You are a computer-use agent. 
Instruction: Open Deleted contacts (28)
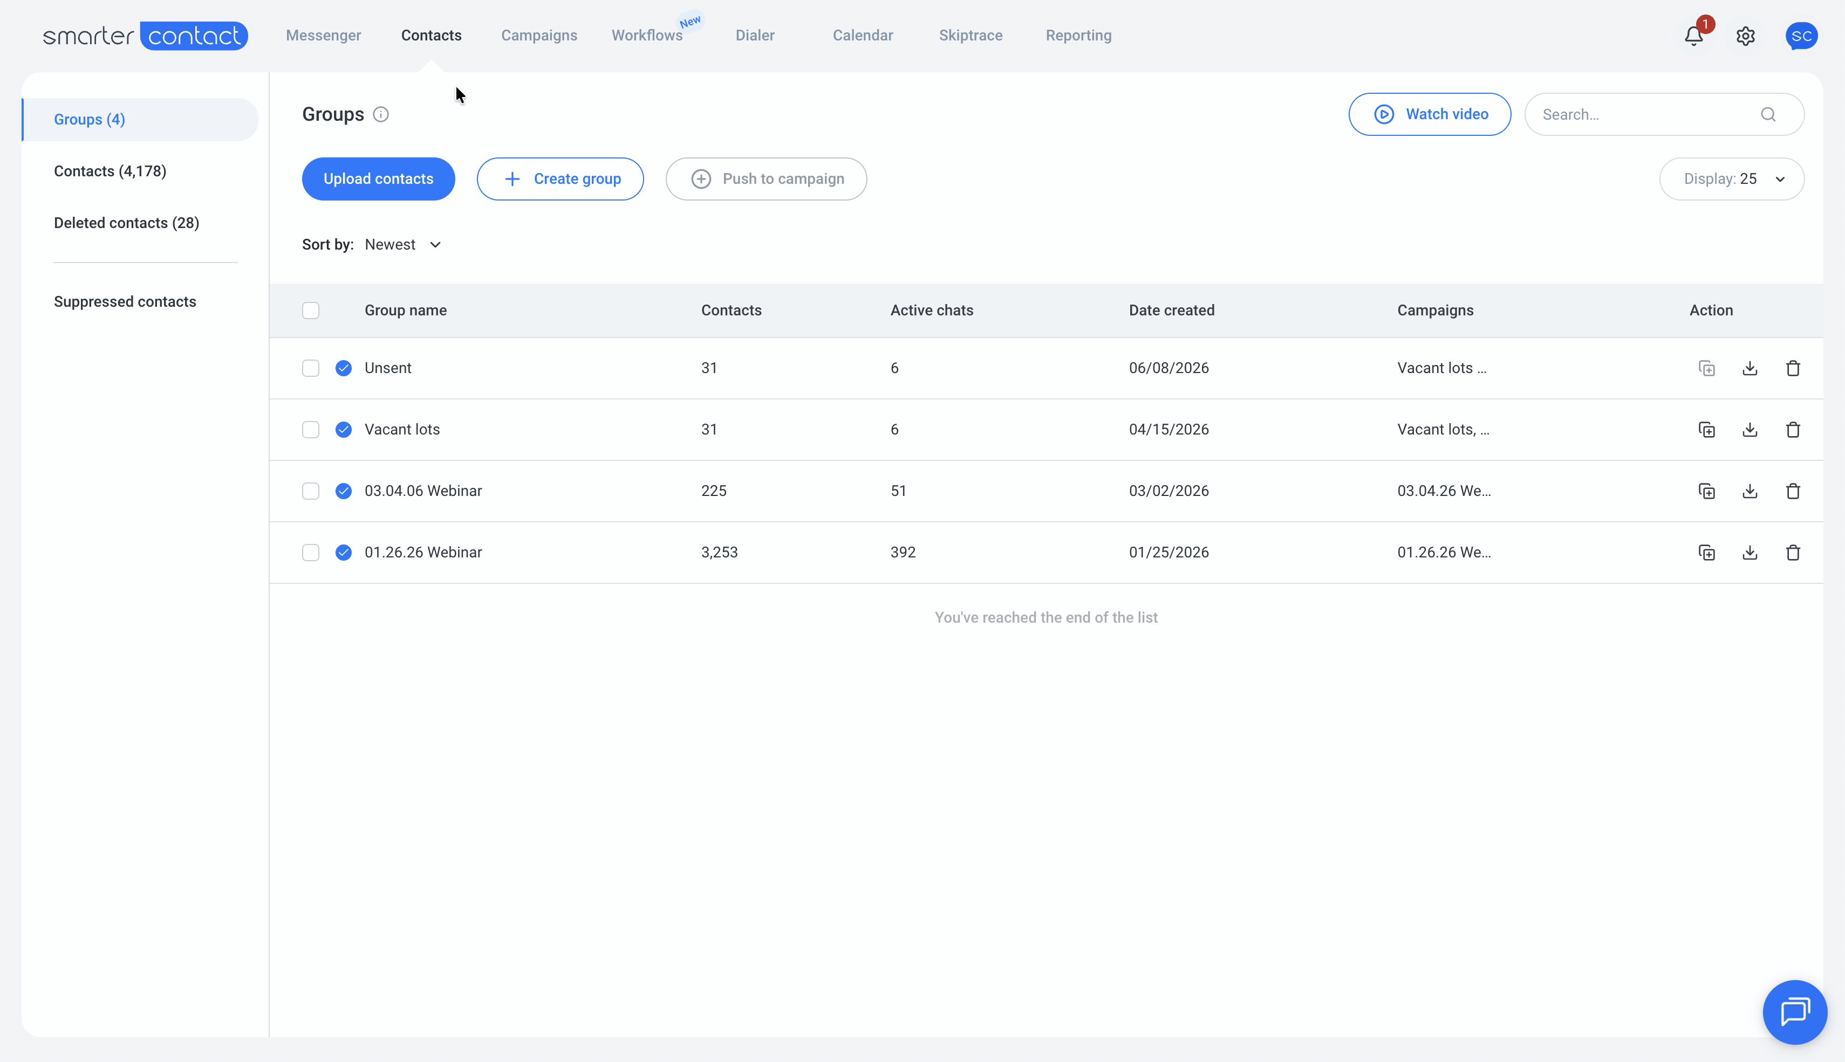(126, 223)
